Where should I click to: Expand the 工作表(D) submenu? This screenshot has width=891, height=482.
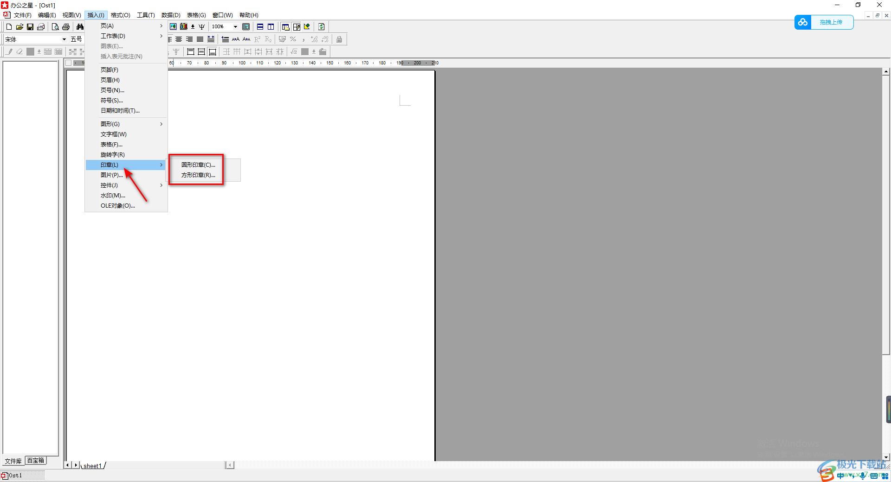tap(126, 36)
